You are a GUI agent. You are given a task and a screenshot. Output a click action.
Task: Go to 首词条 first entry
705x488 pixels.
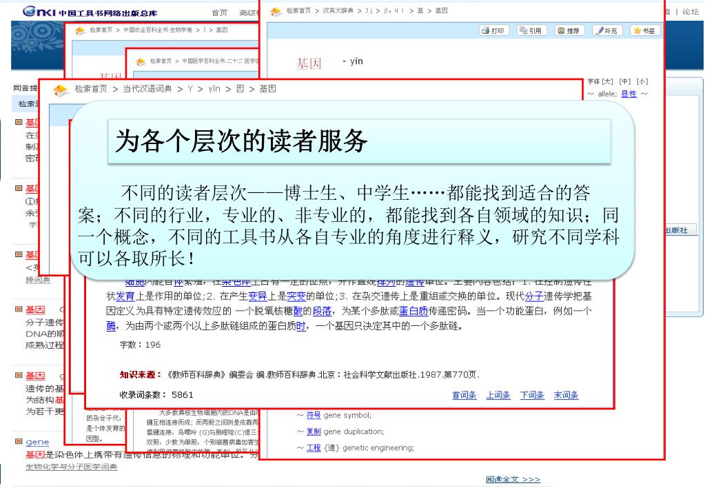pyautogui.click(x=464, y=395)
